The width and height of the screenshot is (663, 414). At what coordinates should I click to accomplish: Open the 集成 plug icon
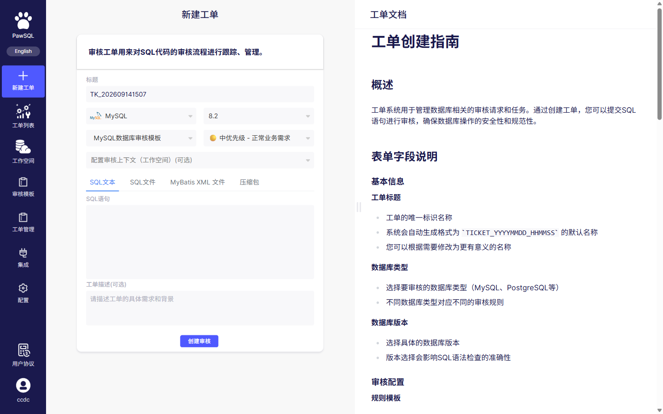[x=23, y=253]
